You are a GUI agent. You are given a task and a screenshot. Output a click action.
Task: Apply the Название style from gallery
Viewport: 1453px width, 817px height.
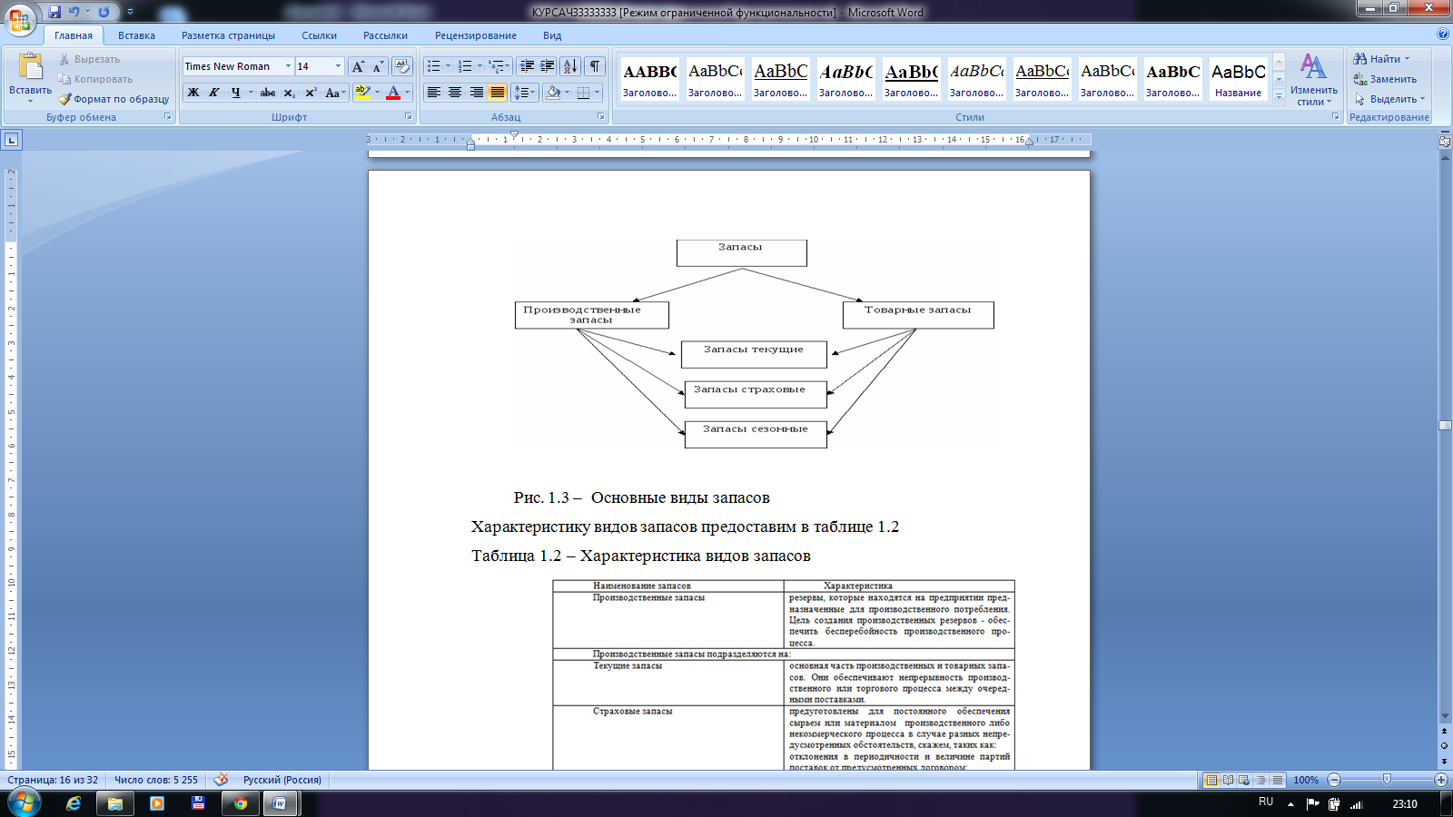coord(1238,79)
